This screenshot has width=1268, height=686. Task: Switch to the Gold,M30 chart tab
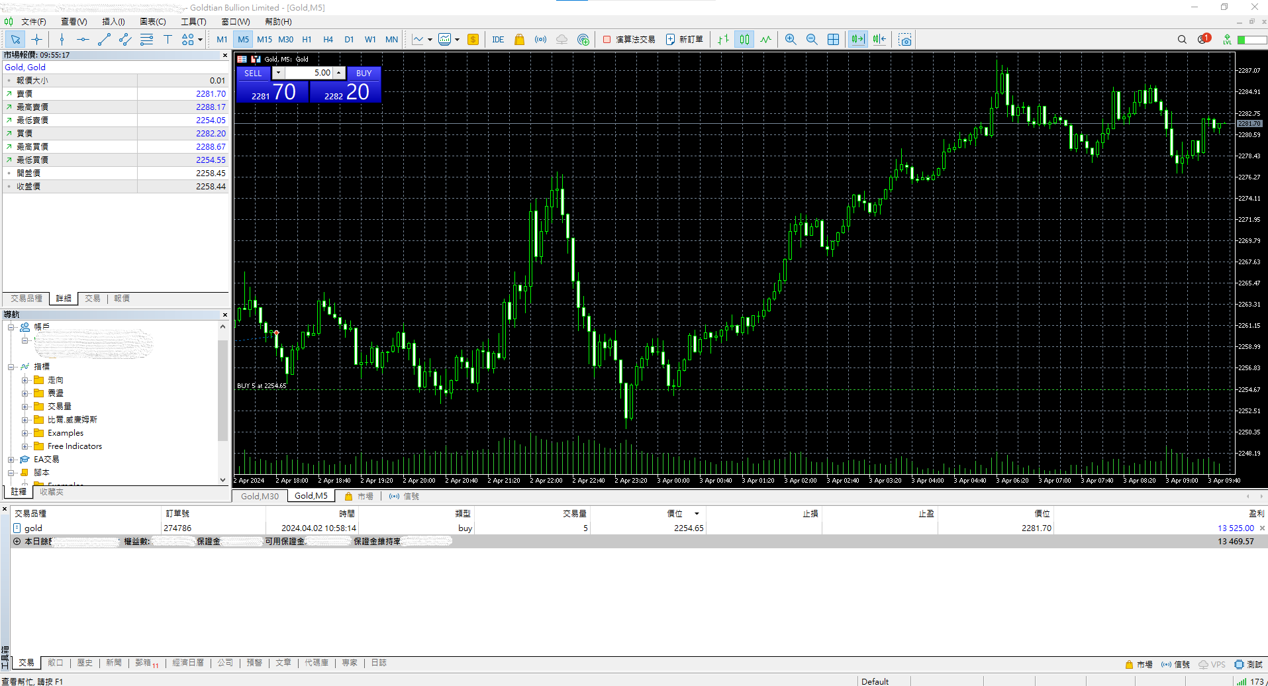click(260, 496)
